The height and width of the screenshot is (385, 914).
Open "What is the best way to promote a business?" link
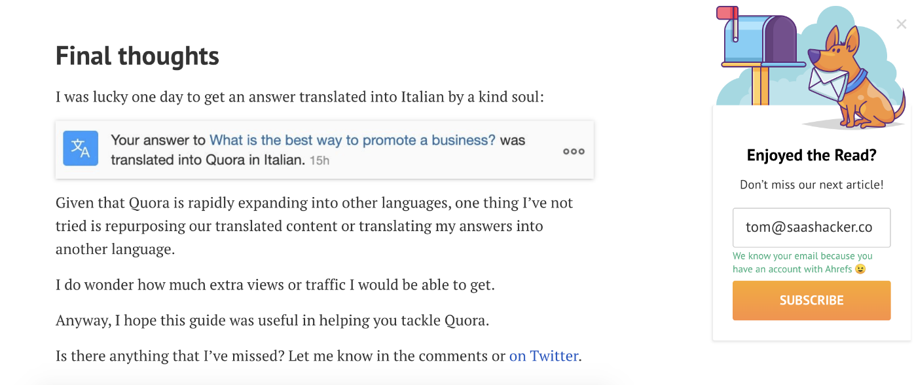point(352,140)
